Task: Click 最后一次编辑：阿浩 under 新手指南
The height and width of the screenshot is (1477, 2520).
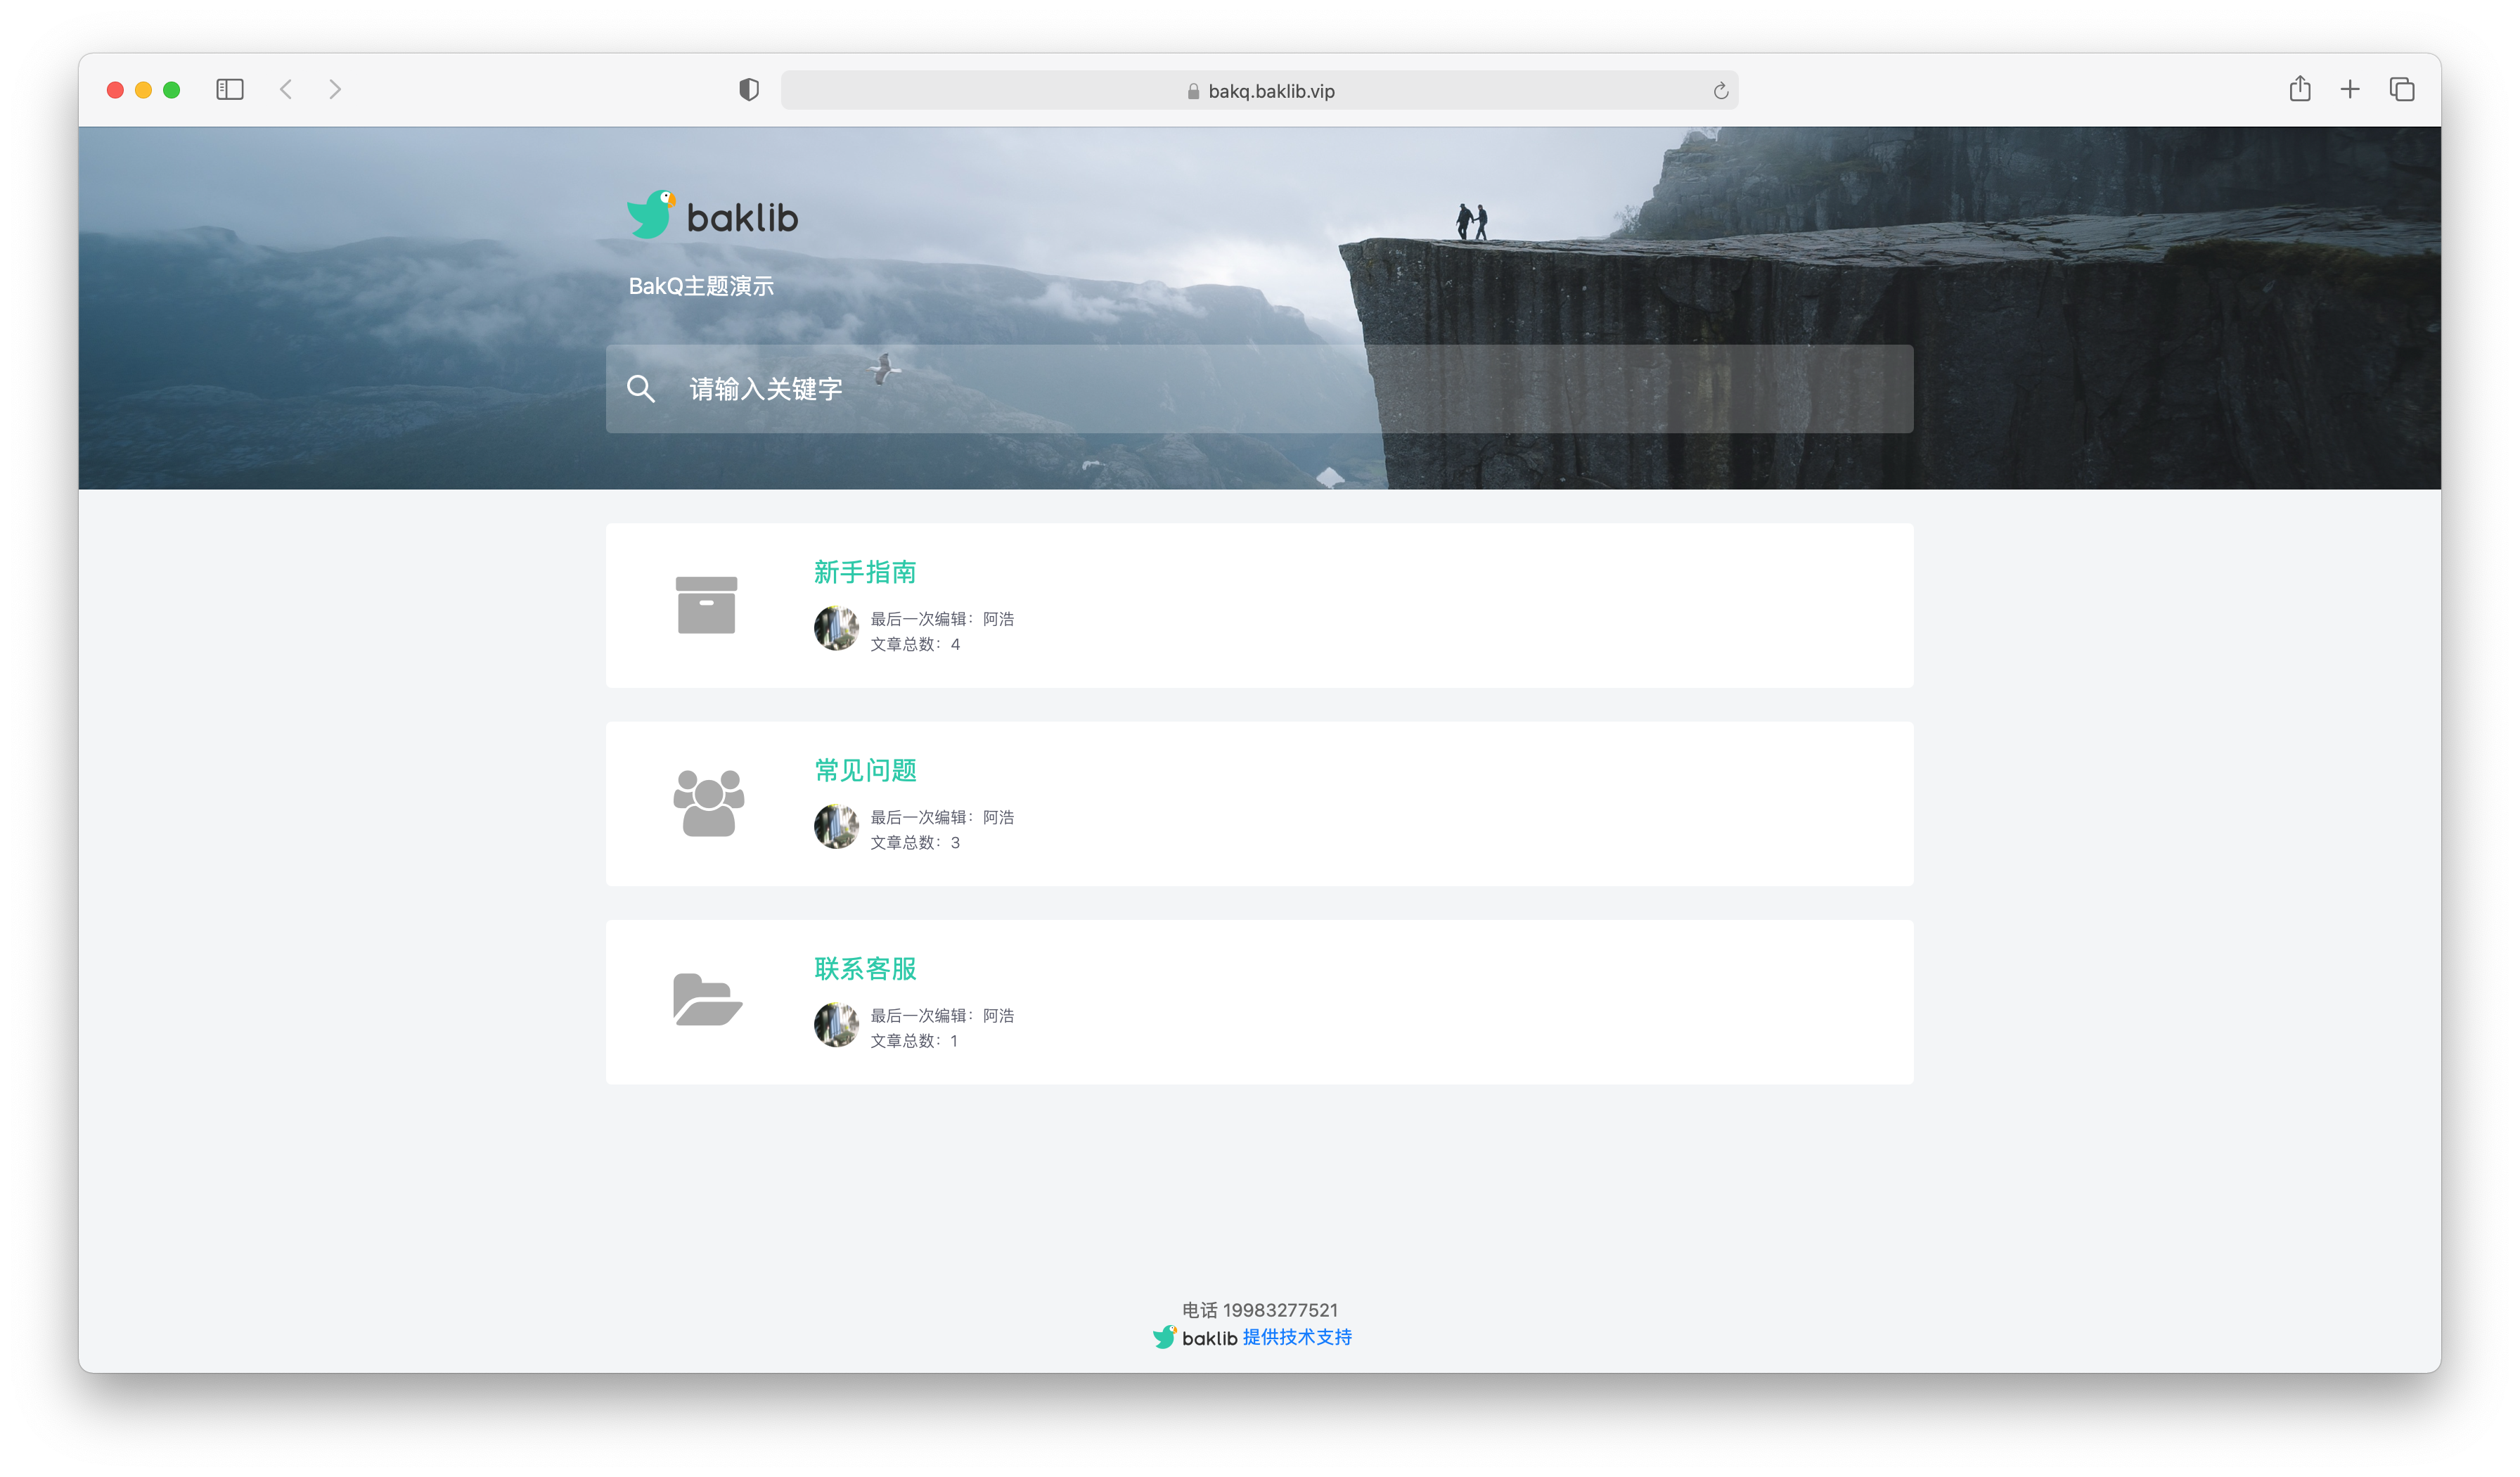Action: click(x=942, y=619)
